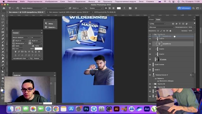Click Цвет swatch in Символ panel
The height and width of the screenshot is (114, 202).
[39, 48]
